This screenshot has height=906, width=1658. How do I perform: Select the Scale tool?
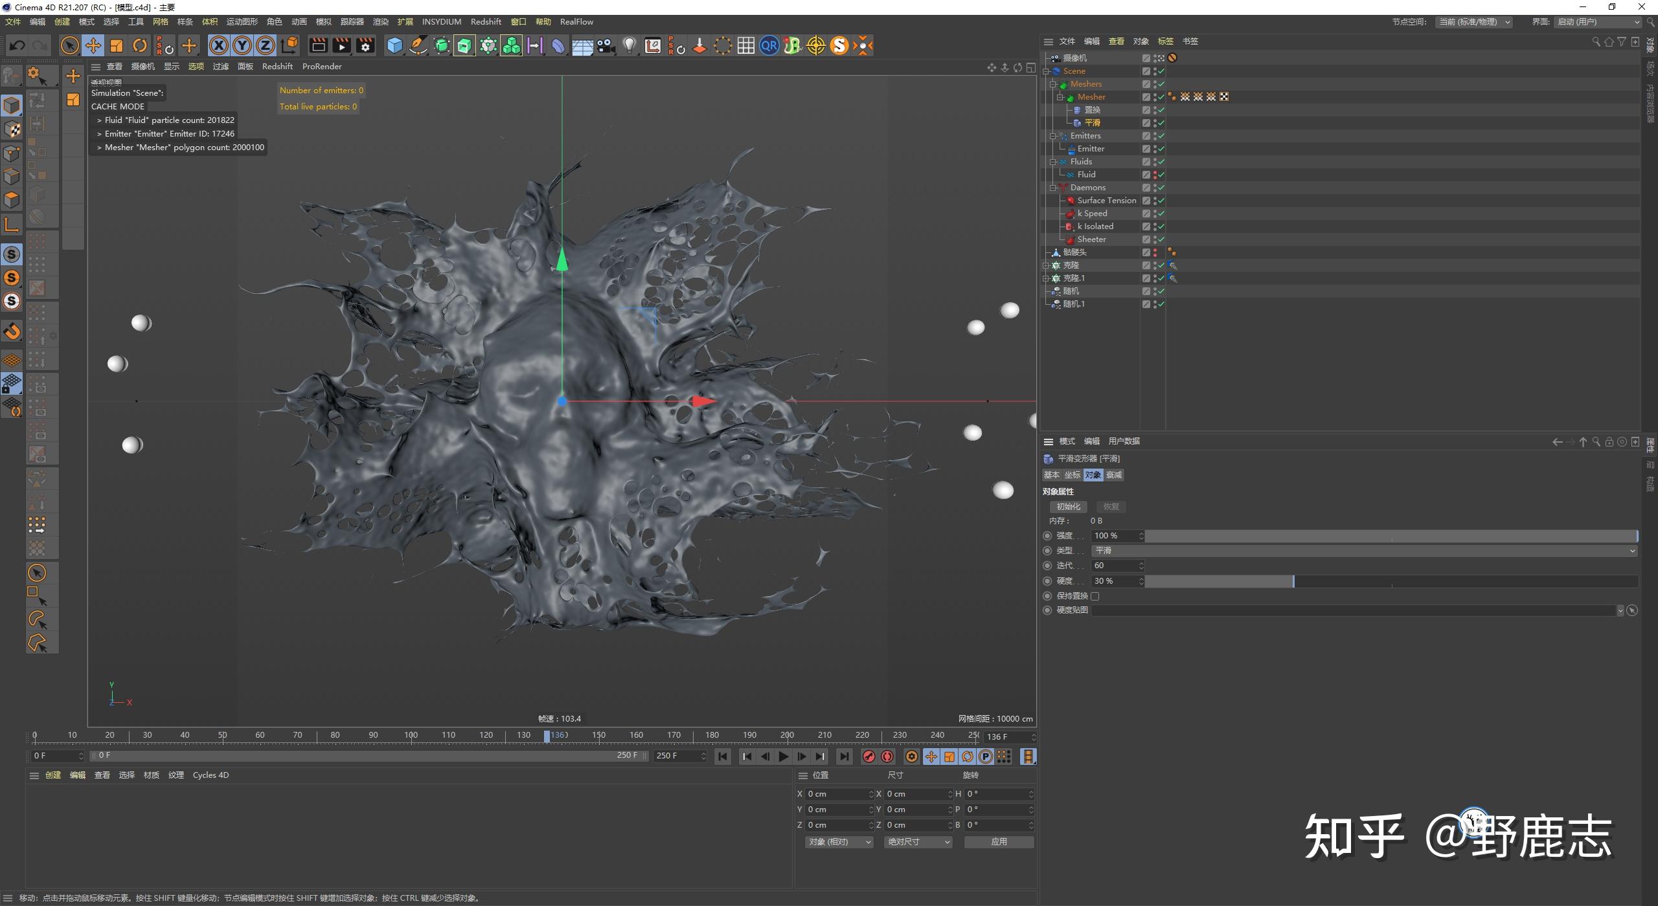coord(117,45)
